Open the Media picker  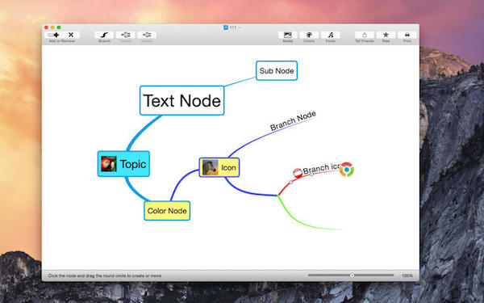point(288,35)
